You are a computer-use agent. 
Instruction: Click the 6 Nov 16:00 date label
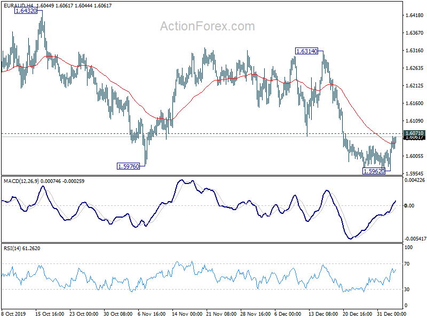(152, 314)
